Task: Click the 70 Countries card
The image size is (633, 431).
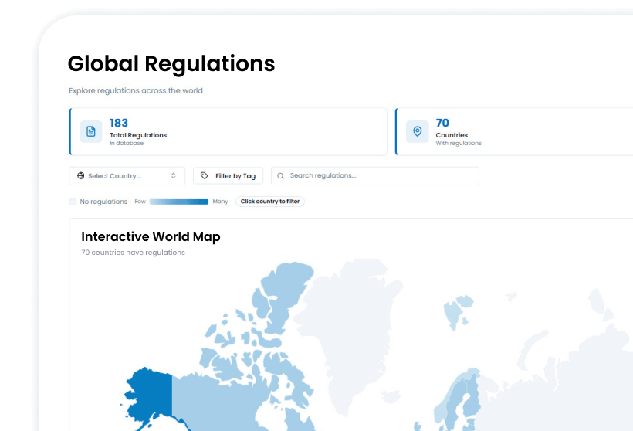Action: pyautogui.click(x=514, y=131)
